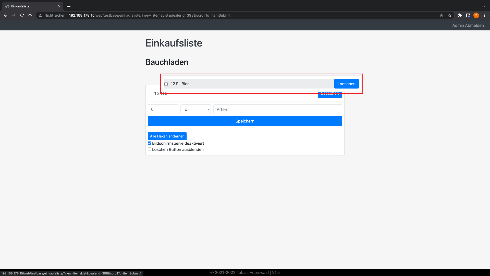Click the browser extensions puzzle icon

click(x=460, y=15)
